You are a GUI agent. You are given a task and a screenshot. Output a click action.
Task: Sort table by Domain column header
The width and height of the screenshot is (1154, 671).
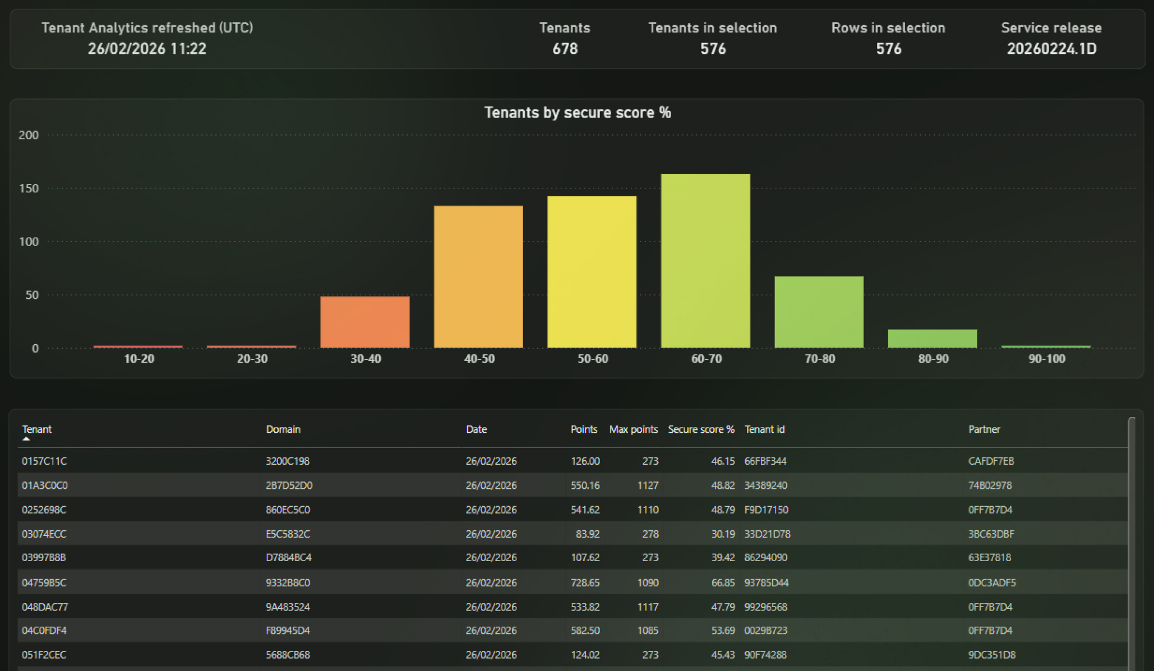point(283,429)
